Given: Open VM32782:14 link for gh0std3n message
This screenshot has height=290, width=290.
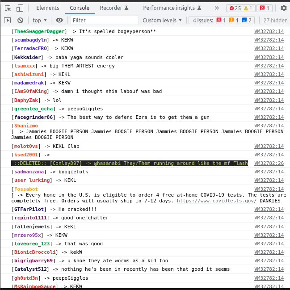Looking at the screenshot, I should point(269,278).
